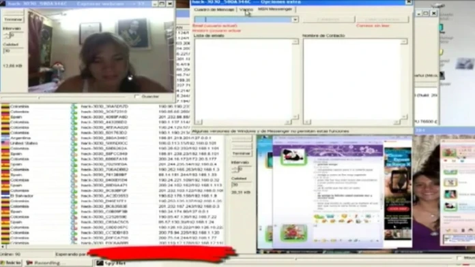Switch to the Cuadro de Mensaje tab
Screen dimensions: 475x267
click(214, 10)
